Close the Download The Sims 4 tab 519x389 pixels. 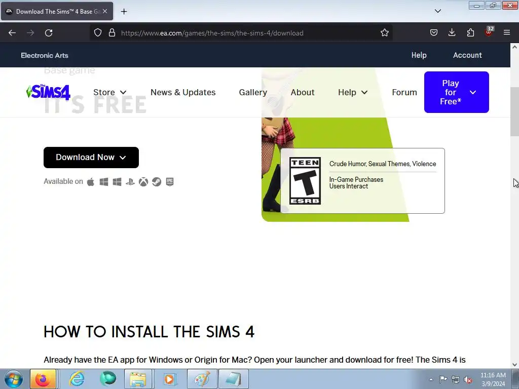[x=104, y=11]
